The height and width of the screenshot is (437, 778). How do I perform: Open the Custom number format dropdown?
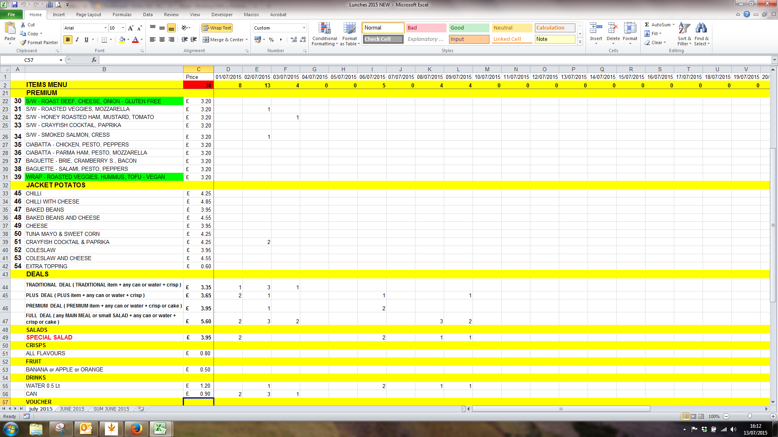coord(304,28)
